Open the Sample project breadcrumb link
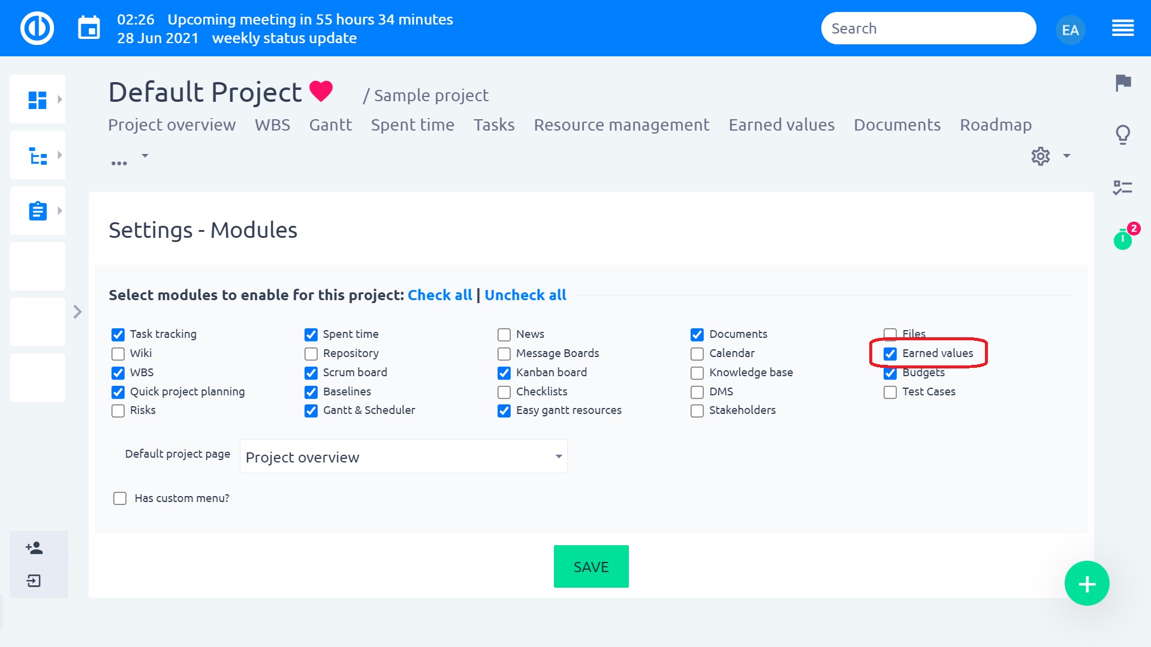 tap(431, 95)
